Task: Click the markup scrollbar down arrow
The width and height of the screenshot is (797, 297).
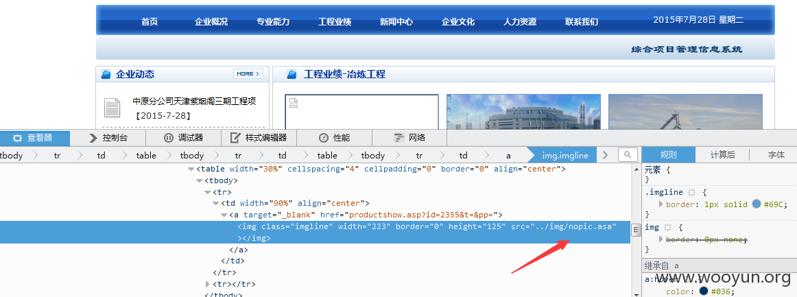Action: (635, 293)
